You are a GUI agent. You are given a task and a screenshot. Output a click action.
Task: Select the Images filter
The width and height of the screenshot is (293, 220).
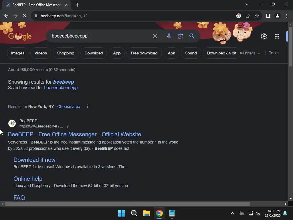point(17,53)
